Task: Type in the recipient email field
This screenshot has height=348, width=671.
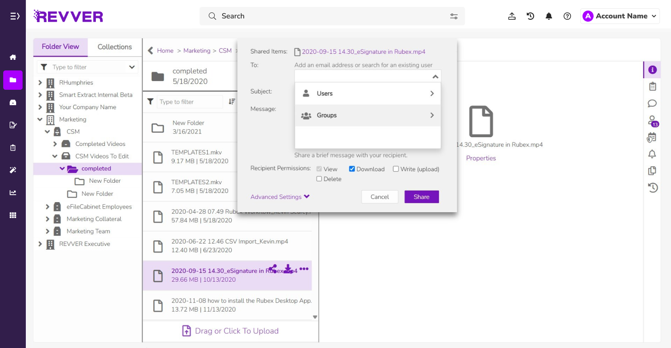Action: coord(364,76)
